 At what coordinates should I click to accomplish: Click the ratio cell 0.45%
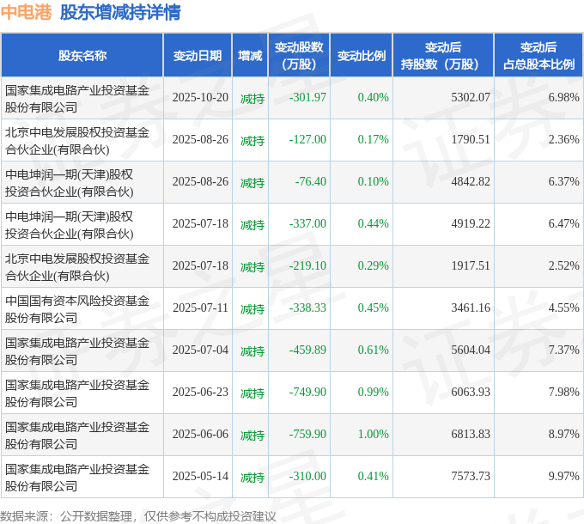pos(374,308)
